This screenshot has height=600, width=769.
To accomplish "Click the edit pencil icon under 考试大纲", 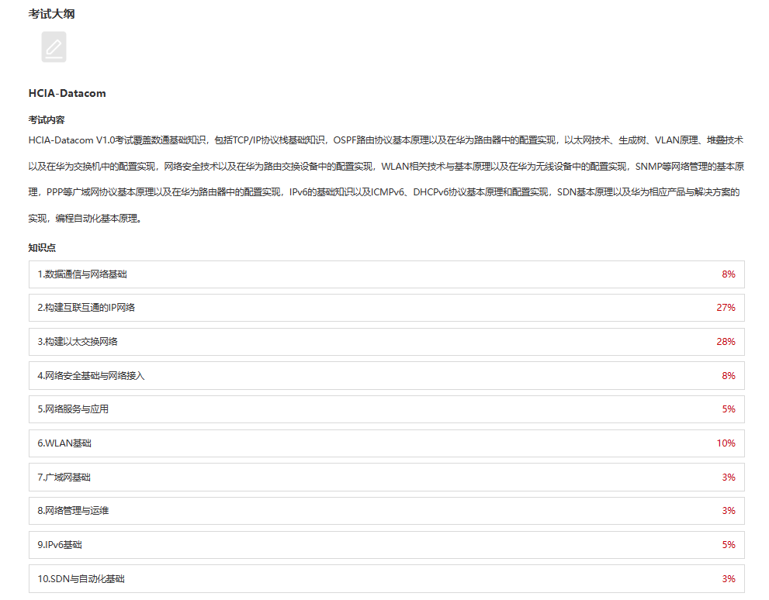I will tap(54, 47).
